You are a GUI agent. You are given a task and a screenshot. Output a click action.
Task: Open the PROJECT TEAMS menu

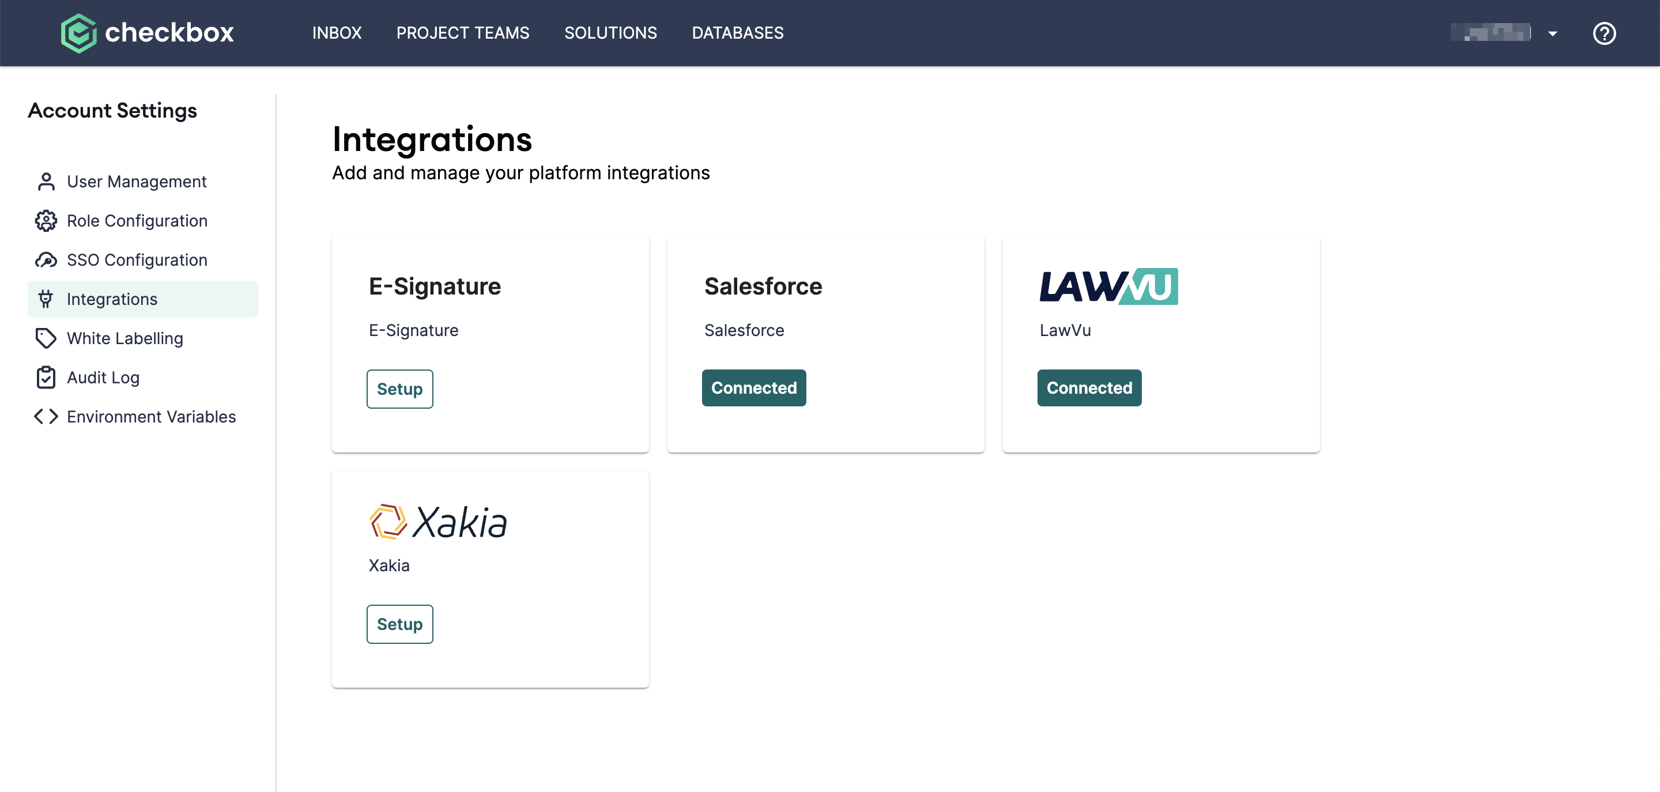(463, 33)
